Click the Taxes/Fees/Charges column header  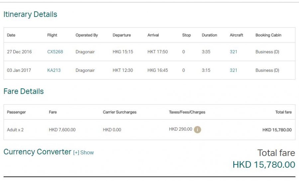click(187, 112)
